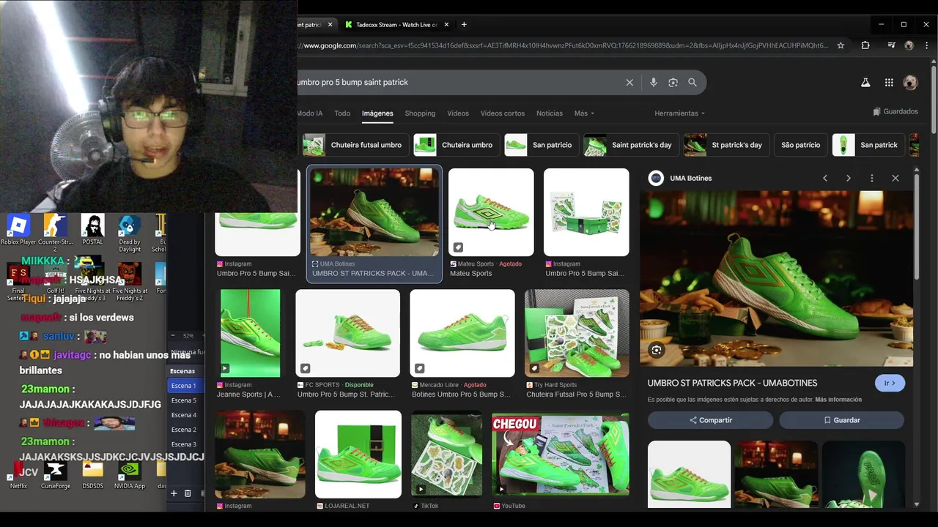Open the LOJAREAL.NET shoe thumbnail
Image resolution: width=938 pixels, height=527 pixels.
coord(358,455)
